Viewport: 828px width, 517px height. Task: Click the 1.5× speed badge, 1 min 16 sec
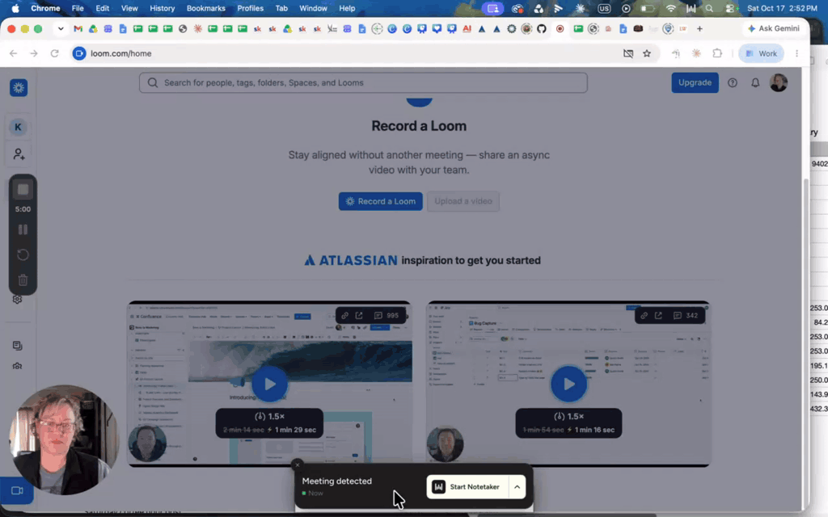[x=568, y=422]
